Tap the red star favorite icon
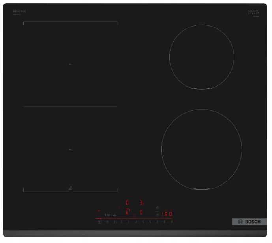 [134, 215]
